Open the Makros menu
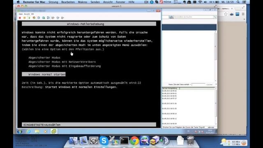Screen dimensions: 263x148 (x=83, y=2)
